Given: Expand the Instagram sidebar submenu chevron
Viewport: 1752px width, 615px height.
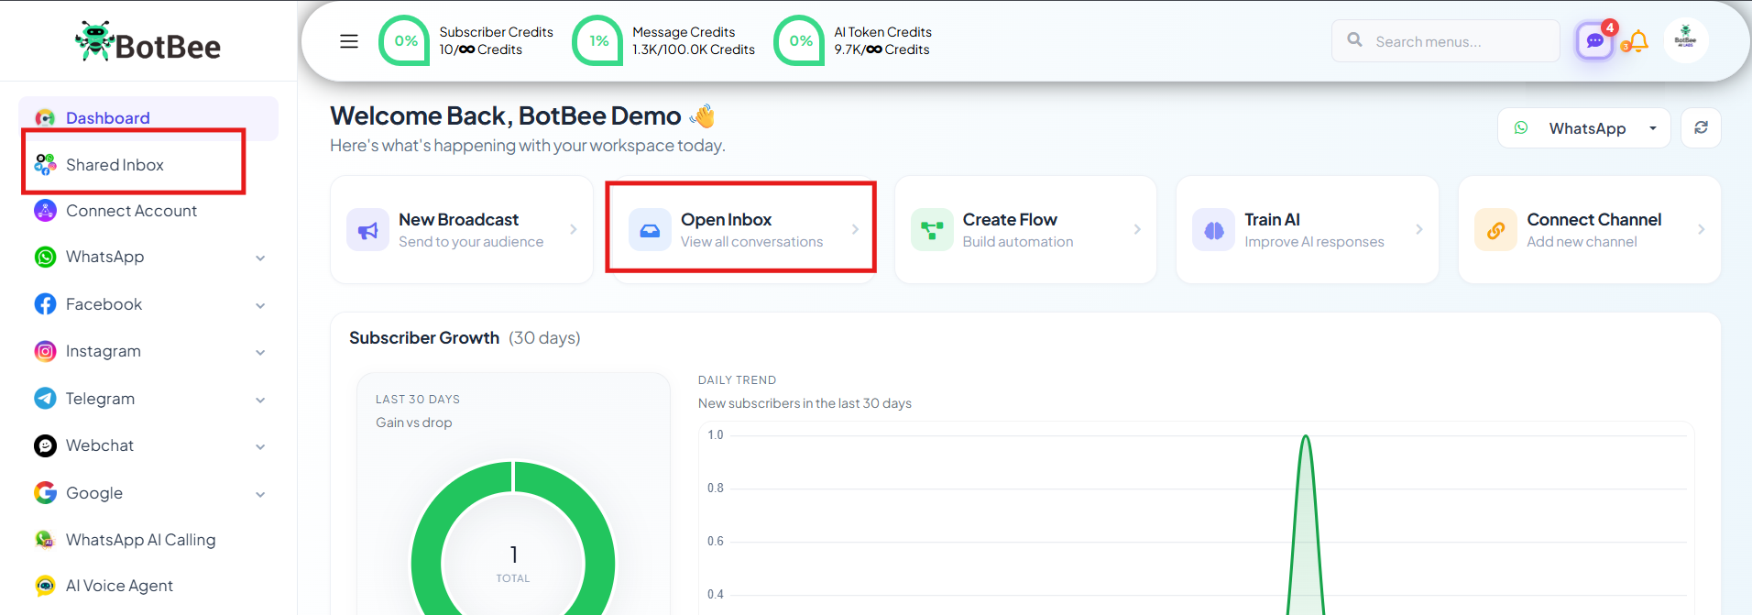Looking at the screenshot, I should click(260, 353).
